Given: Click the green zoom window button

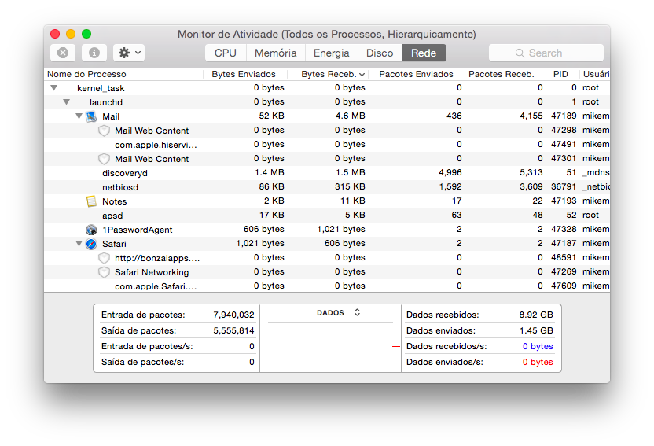Looking at the screenshot, I should point(86,34).
